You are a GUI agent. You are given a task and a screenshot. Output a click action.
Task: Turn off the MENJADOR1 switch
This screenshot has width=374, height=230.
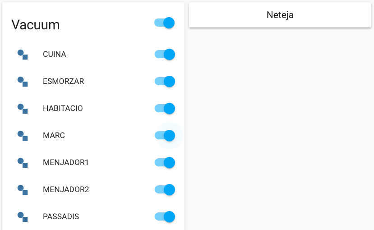pyautogui.click(x=165, y=162)
